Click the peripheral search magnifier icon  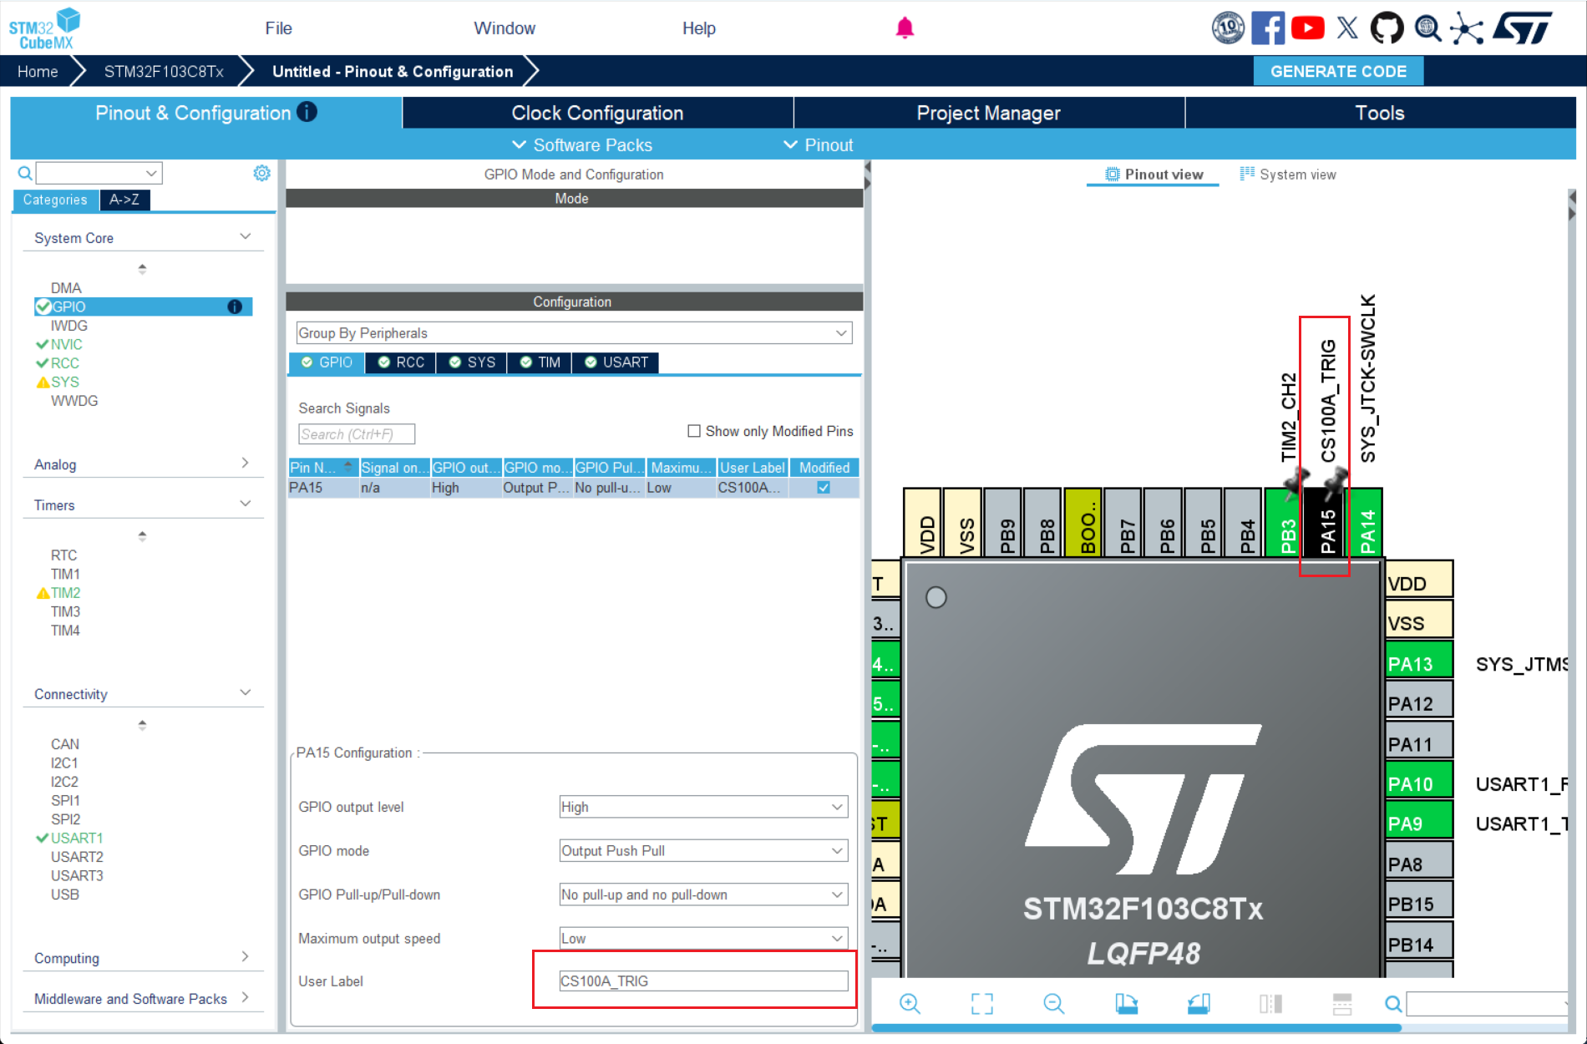coord(25,173)
